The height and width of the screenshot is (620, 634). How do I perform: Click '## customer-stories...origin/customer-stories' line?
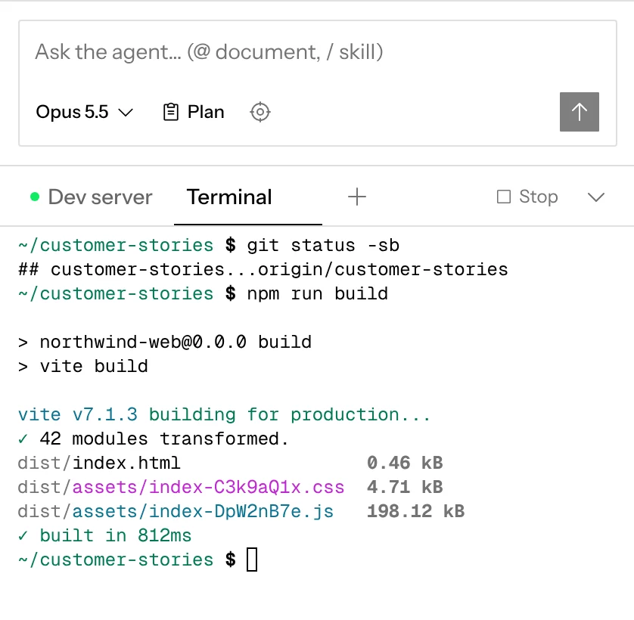coord(263,270)
